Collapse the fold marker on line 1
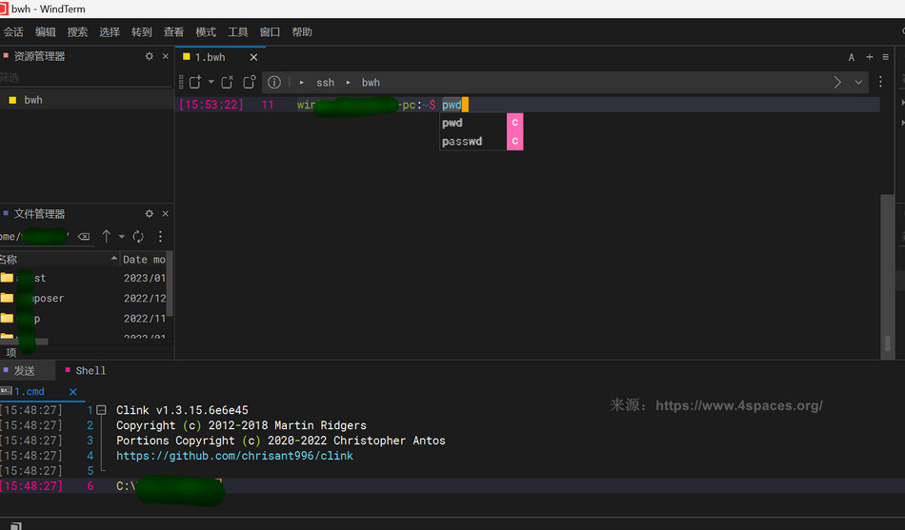 point(101,411)
